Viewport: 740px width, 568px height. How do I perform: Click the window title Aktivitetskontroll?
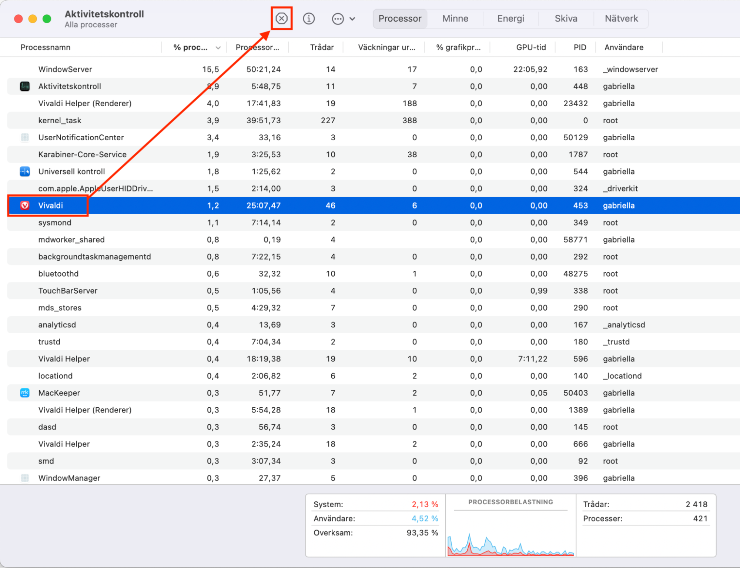[104, 14]
